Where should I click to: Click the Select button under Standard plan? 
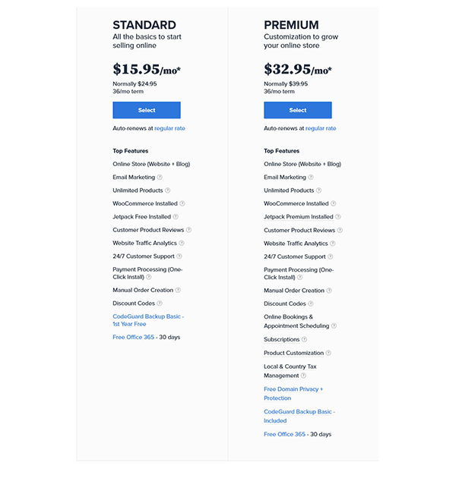pyautogui.click(x=147, y=110)
